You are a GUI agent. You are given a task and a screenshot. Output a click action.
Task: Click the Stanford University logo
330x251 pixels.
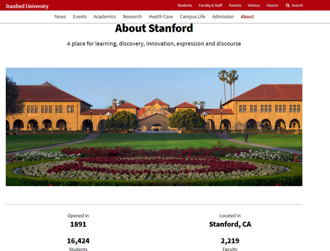click(27, 6)
